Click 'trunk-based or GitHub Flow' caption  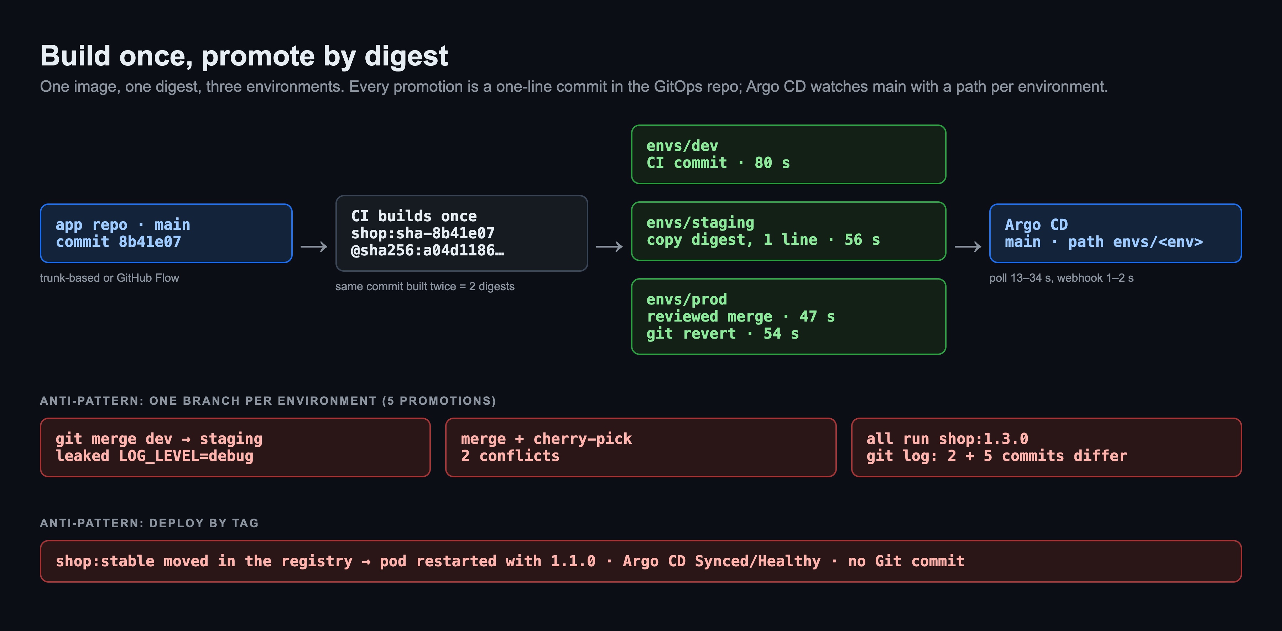(x=109, y=278)
